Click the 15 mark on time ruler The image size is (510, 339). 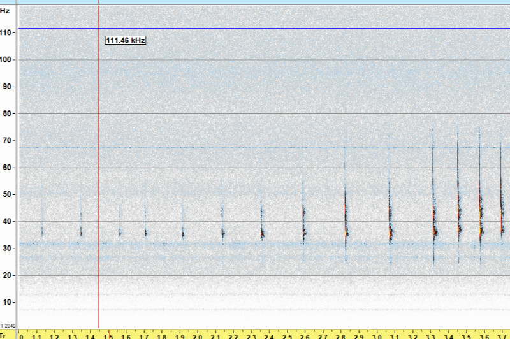109,335
